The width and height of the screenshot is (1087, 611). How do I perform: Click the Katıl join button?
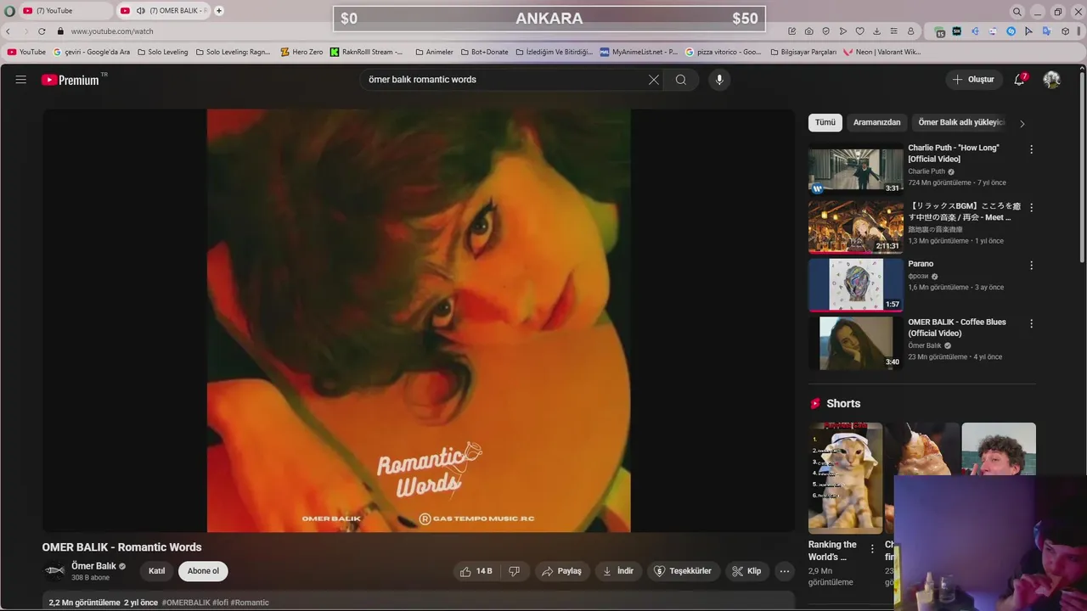coord(157,571)
